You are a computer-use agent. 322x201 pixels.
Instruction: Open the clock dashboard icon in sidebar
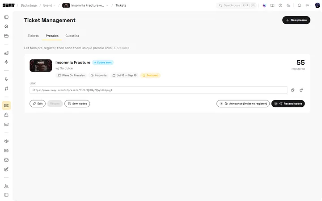(x=6, y=26)
